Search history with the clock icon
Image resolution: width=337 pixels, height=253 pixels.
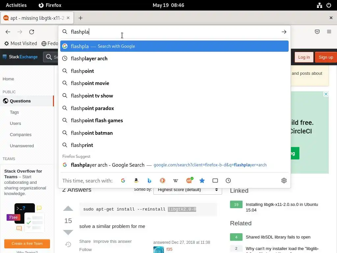tap(228, 181)
